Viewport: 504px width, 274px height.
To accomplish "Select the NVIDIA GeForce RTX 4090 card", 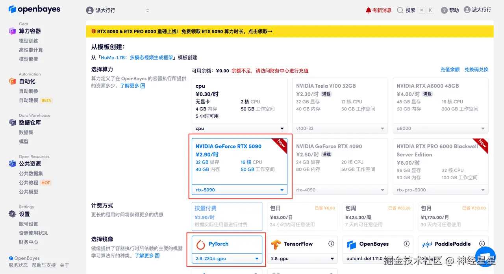I will coord(340,167).
